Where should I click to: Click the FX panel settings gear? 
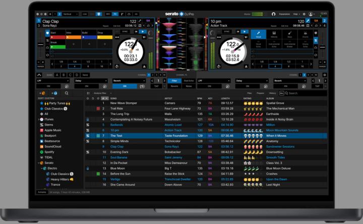[x=325, y=75]
